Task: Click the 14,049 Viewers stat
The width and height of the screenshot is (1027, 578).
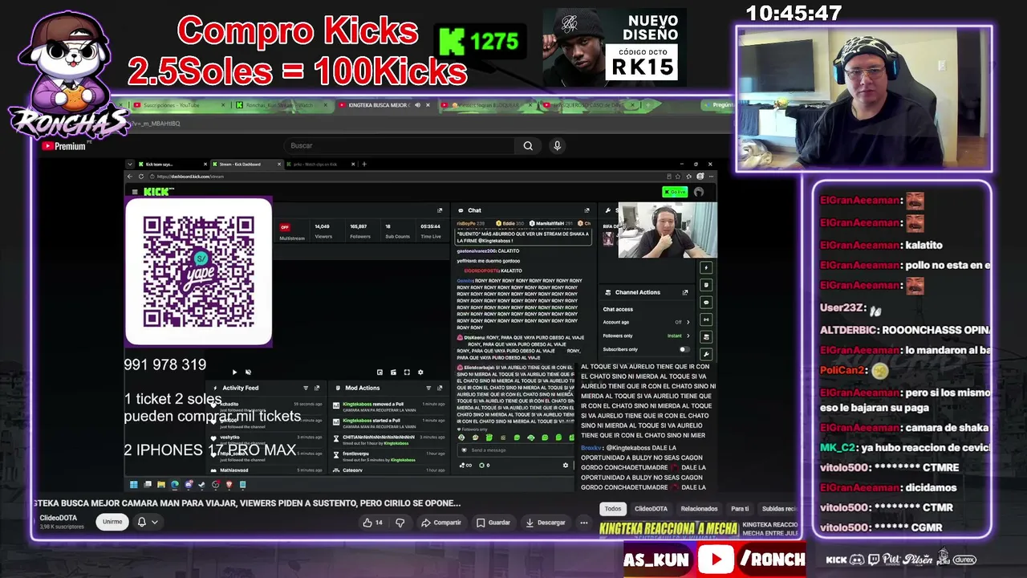Action: (323, 231)
